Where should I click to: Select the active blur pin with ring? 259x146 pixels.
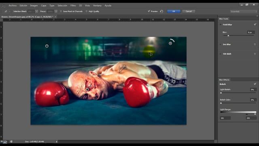170,43
